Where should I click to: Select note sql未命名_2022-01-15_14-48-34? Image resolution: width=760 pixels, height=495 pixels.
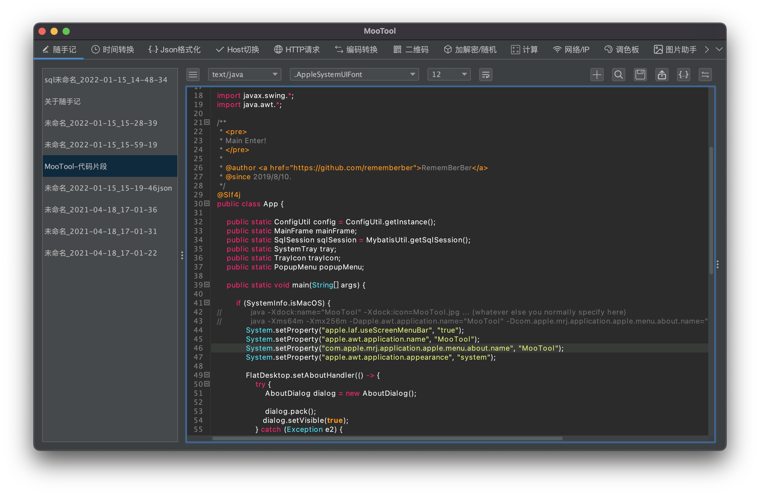106,80
